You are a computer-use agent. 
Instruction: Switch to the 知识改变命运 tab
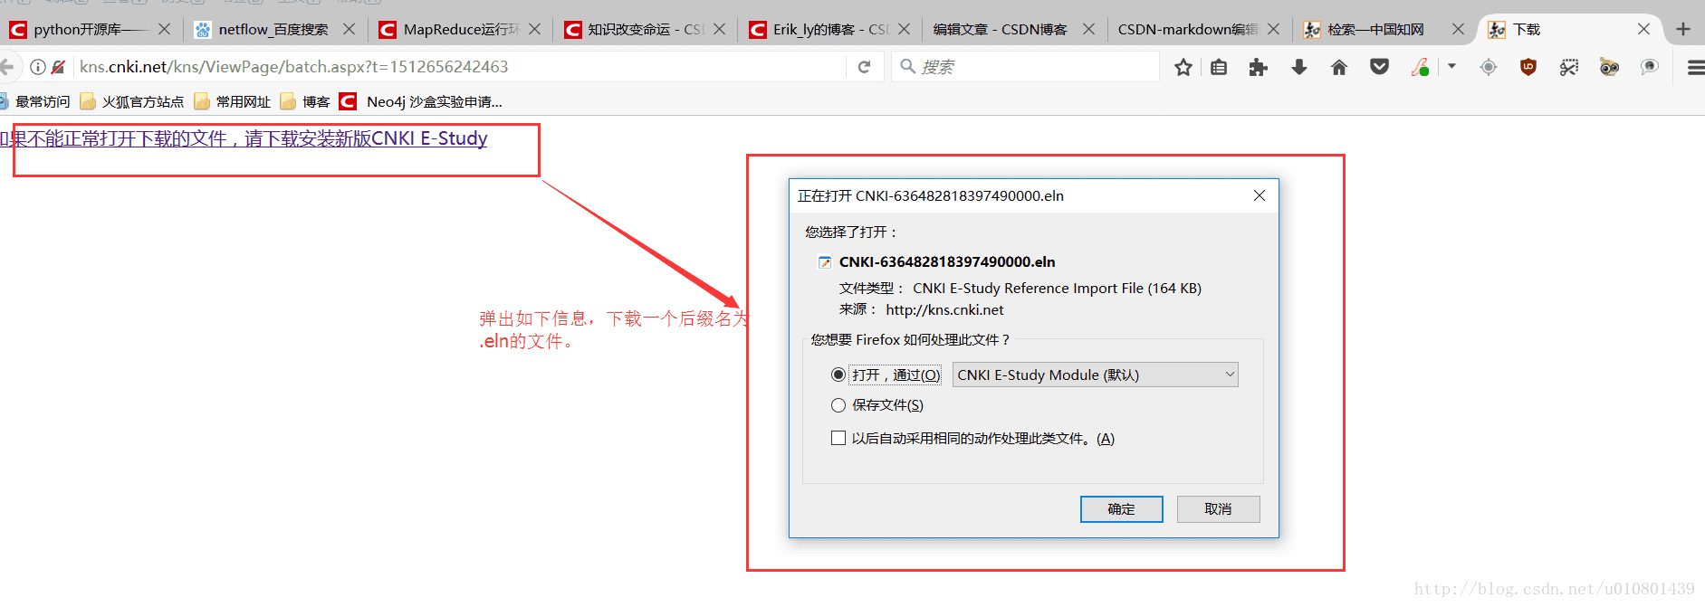644,29
